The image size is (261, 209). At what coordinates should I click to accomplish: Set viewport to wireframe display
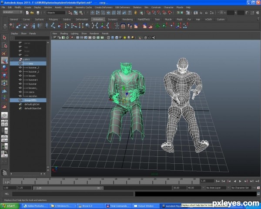coord(108,38)
